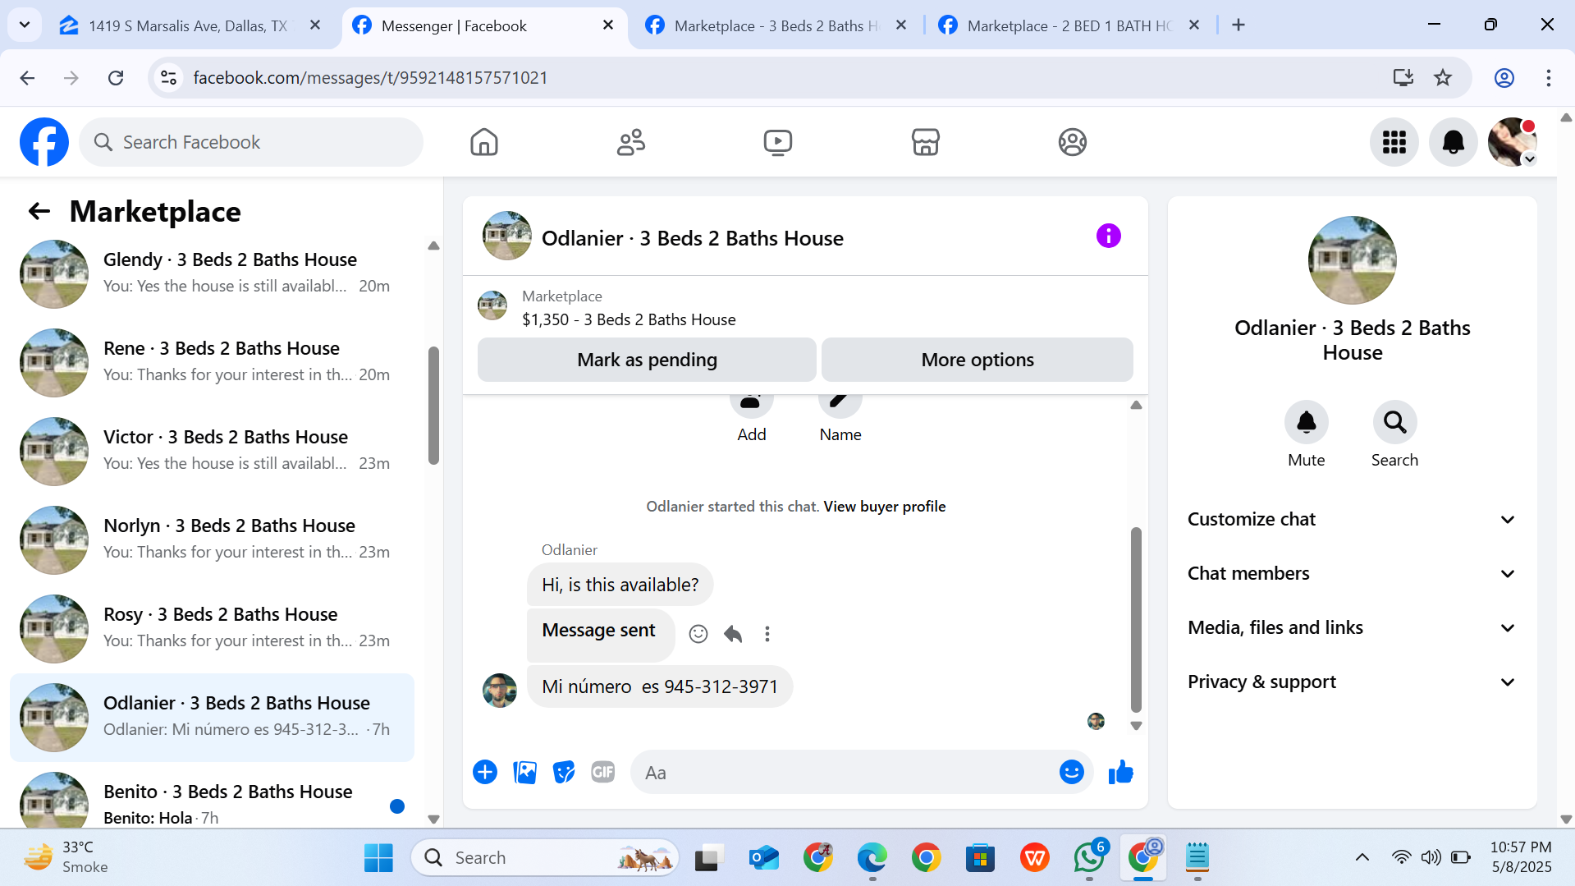This screenshot has width=1575, height=886.
Task: Open the emoji picker in the message box
Action: [x=1071, y=773]
